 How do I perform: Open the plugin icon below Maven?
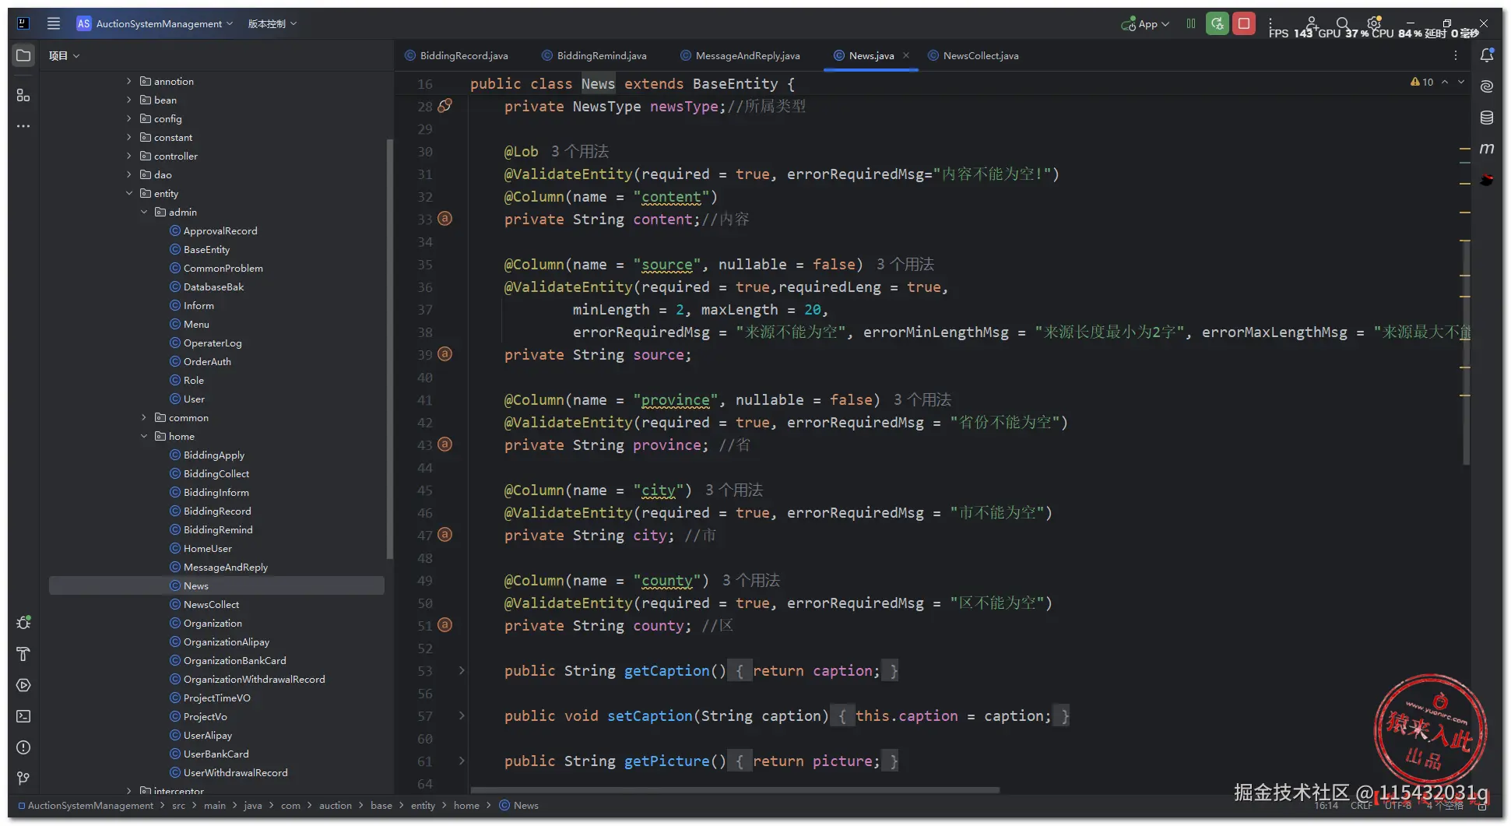[1487, 180]
